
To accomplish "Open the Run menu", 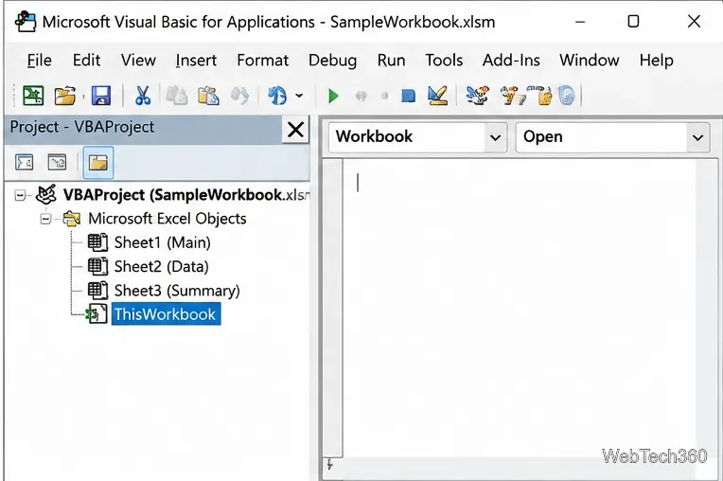I will [x=391, y=61].
